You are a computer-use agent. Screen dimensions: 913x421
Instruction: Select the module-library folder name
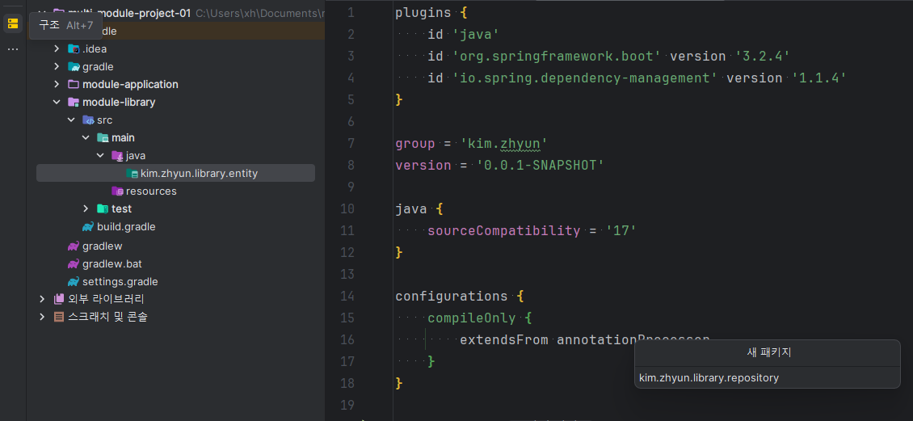[x=119, y=103]
